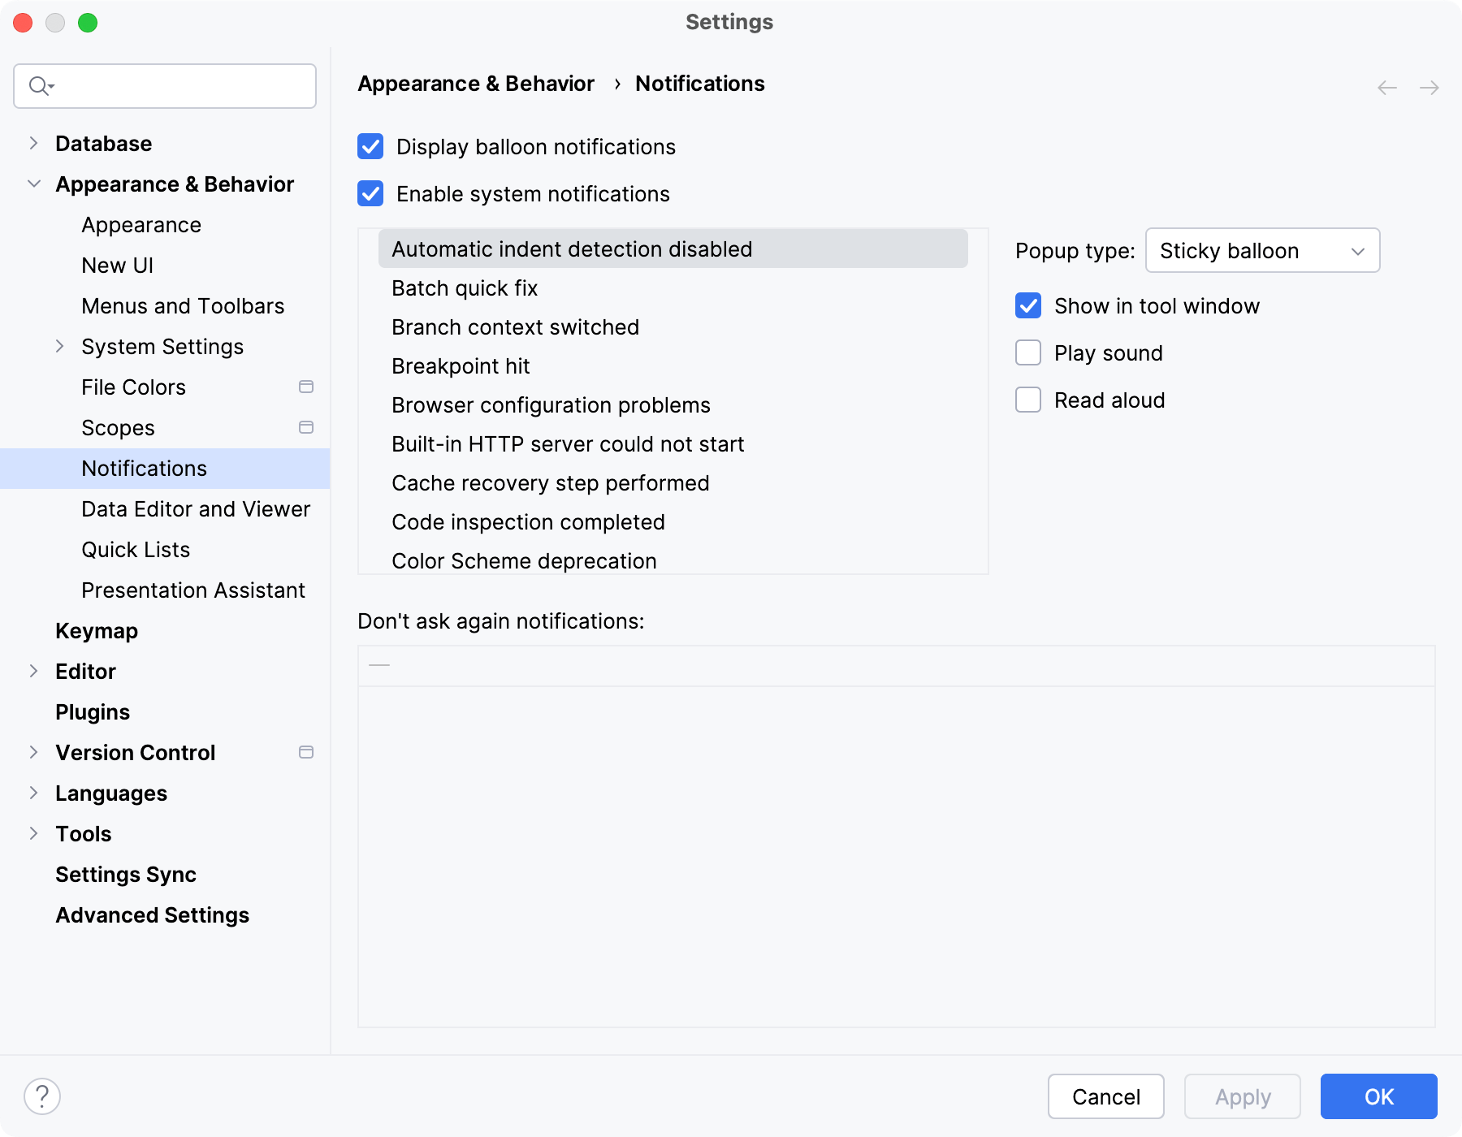Select Breakpoint hit in the notifications list
This screenshot has width=1462, height=1137.
(x=461, y=365)
